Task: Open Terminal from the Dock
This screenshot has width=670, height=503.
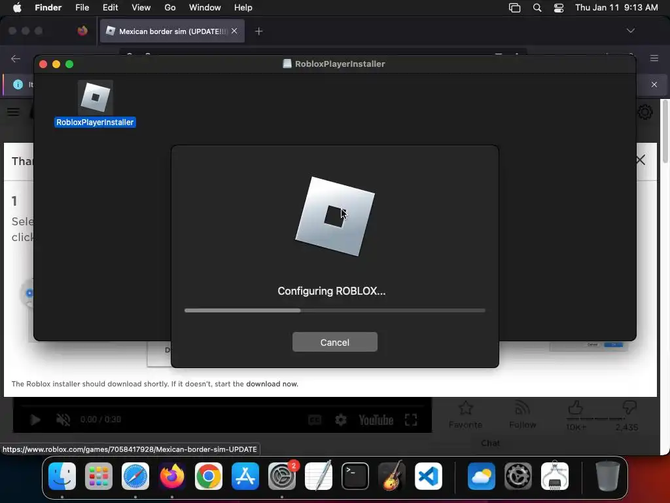Action: click(355, 476)
